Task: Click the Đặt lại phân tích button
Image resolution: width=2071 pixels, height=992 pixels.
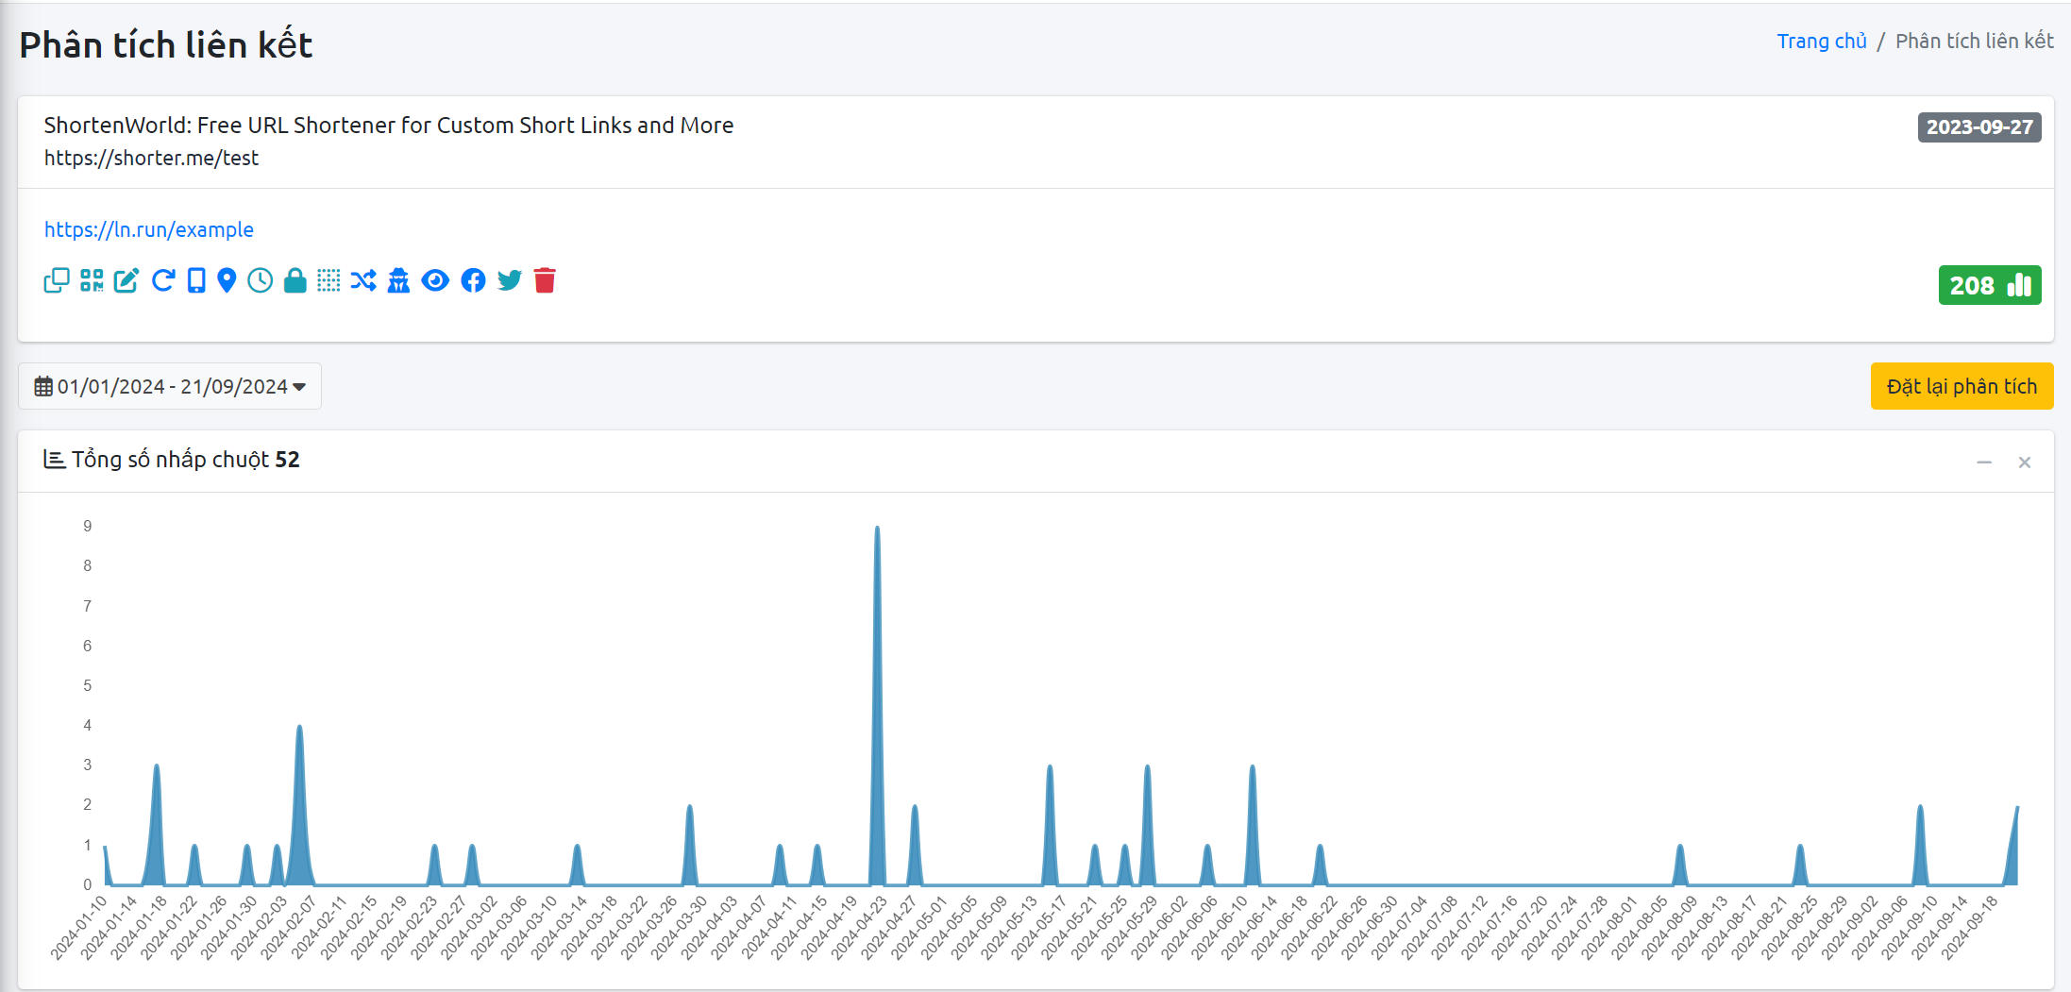Action: click(1962, 386)
